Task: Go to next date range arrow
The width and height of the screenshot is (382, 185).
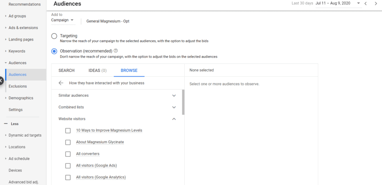Action: [376, 3]
